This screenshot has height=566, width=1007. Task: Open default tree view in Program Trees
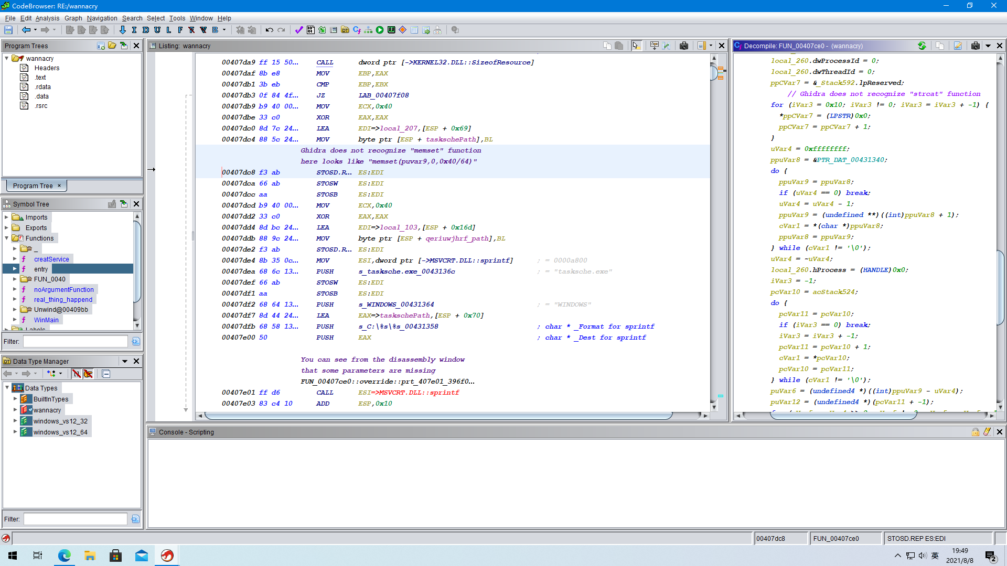[101, 46]
